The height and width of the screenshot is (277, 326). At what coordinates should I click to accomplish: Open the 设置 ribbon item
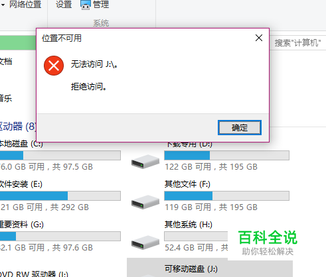coord(64,5)
